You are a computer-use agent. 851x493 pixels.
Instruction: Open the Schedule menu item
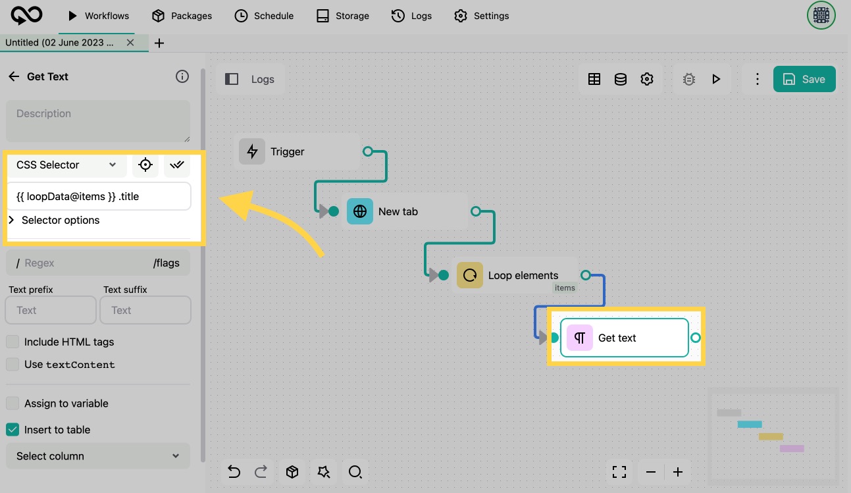(265, 16)
